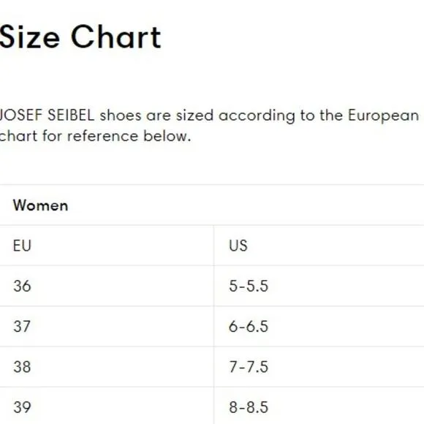Click the word European in description
Screen dimensions: 424x424
point(384,116)
